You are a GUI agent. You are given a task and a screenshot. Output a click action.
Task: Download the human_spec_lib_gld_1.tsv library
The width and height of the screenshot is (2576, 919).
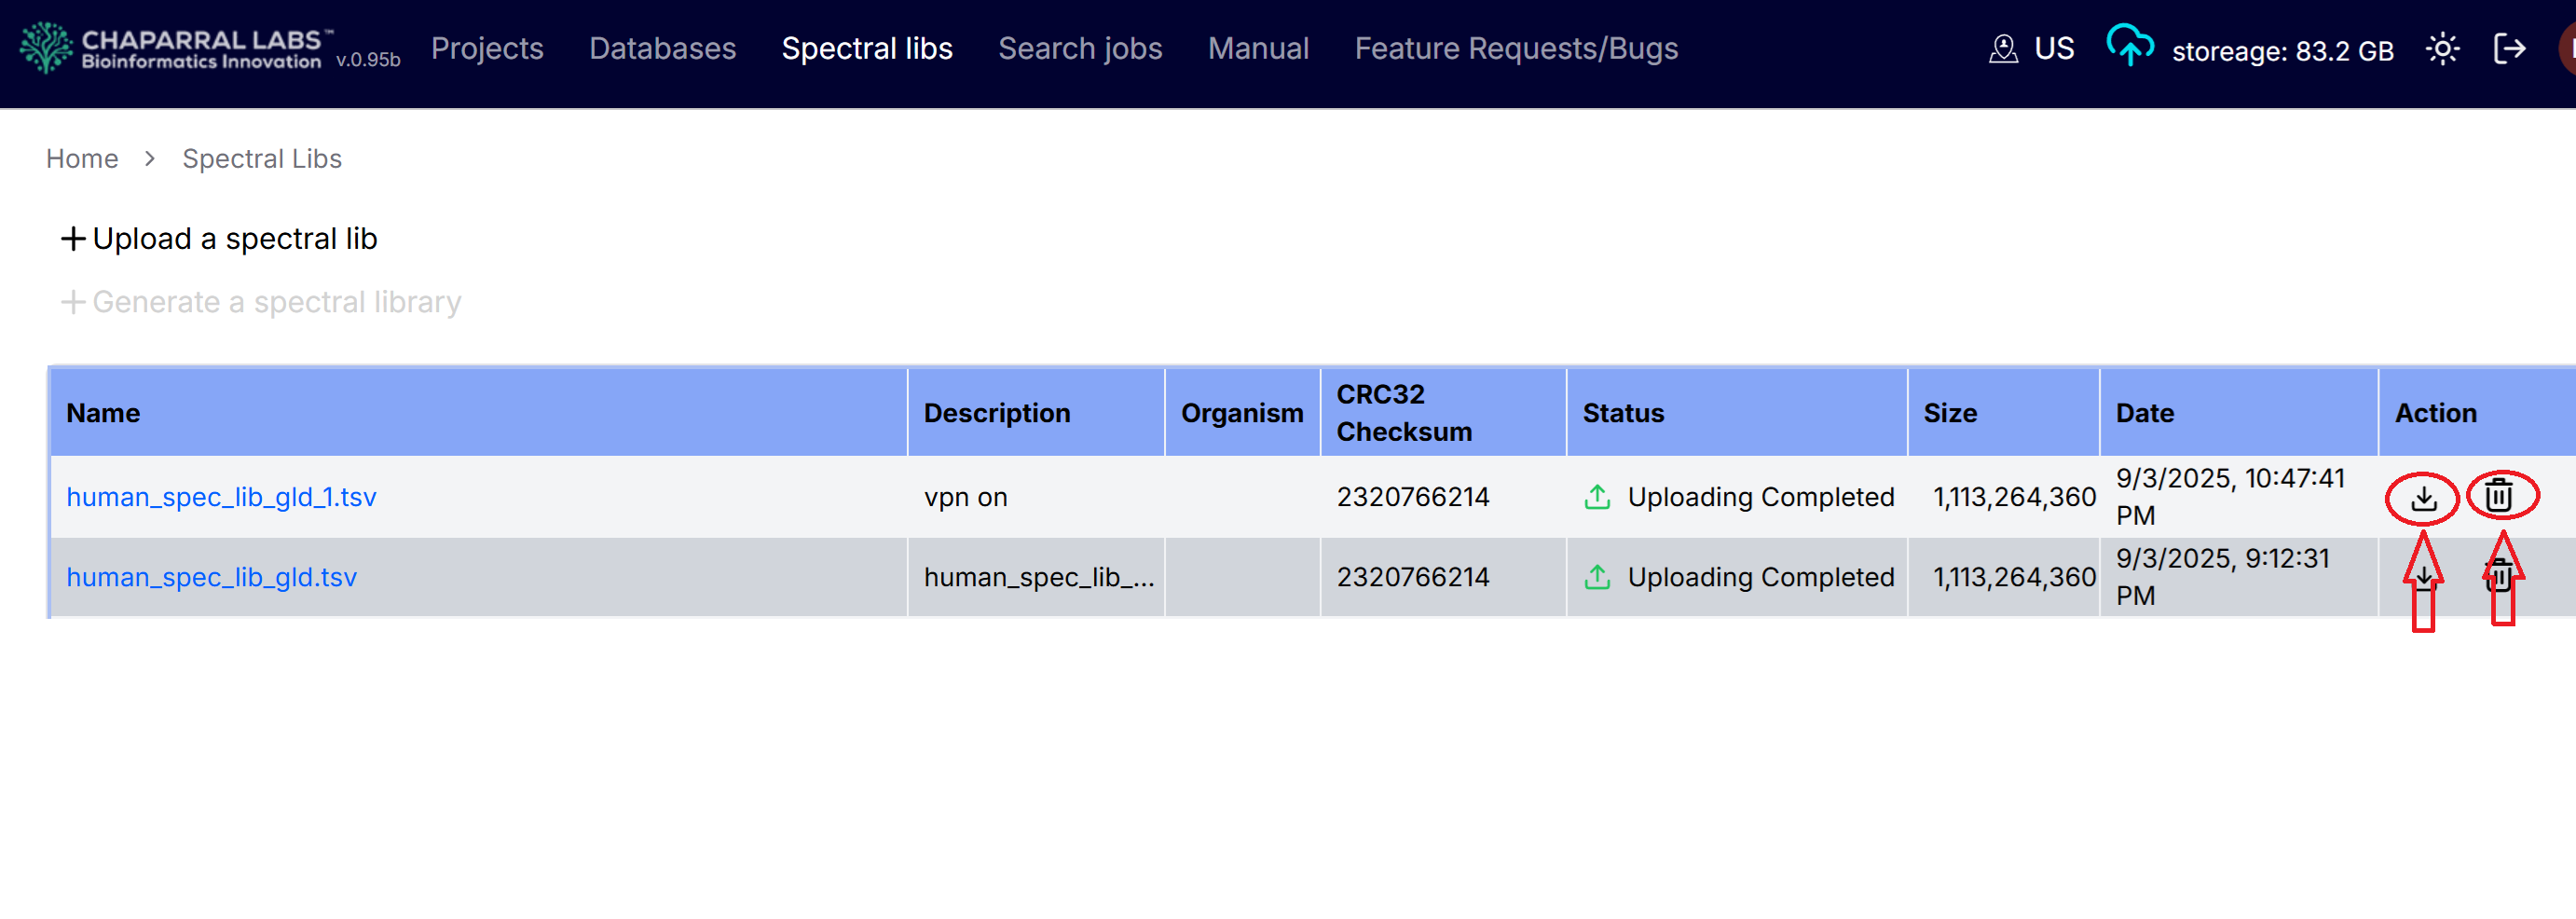point(2423,497)
